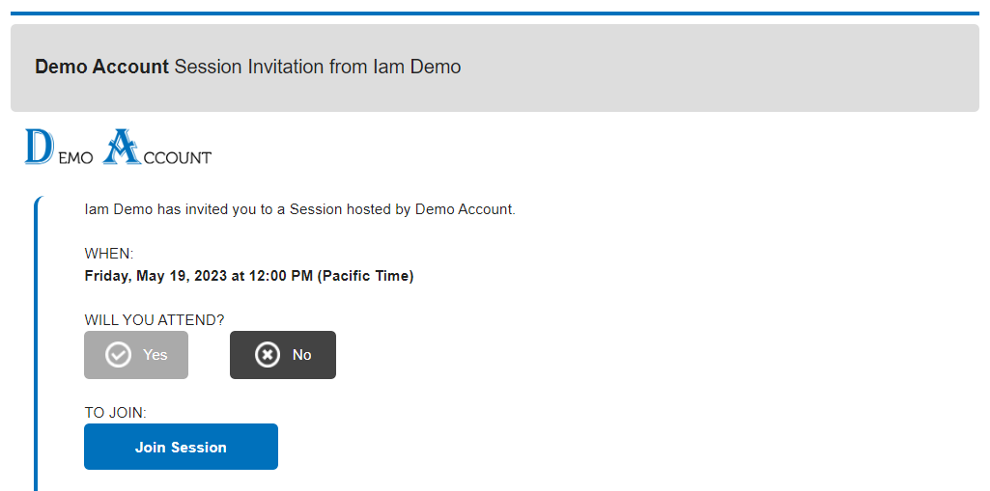Click the "TO JOIN:" label

[x=115, y=413]
